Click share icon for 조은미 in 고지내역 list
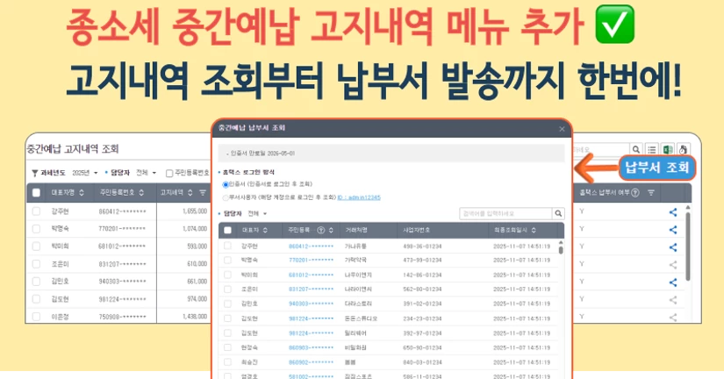Image resolution: width=724 pixels, height=379 pixels. pos(673,265)
